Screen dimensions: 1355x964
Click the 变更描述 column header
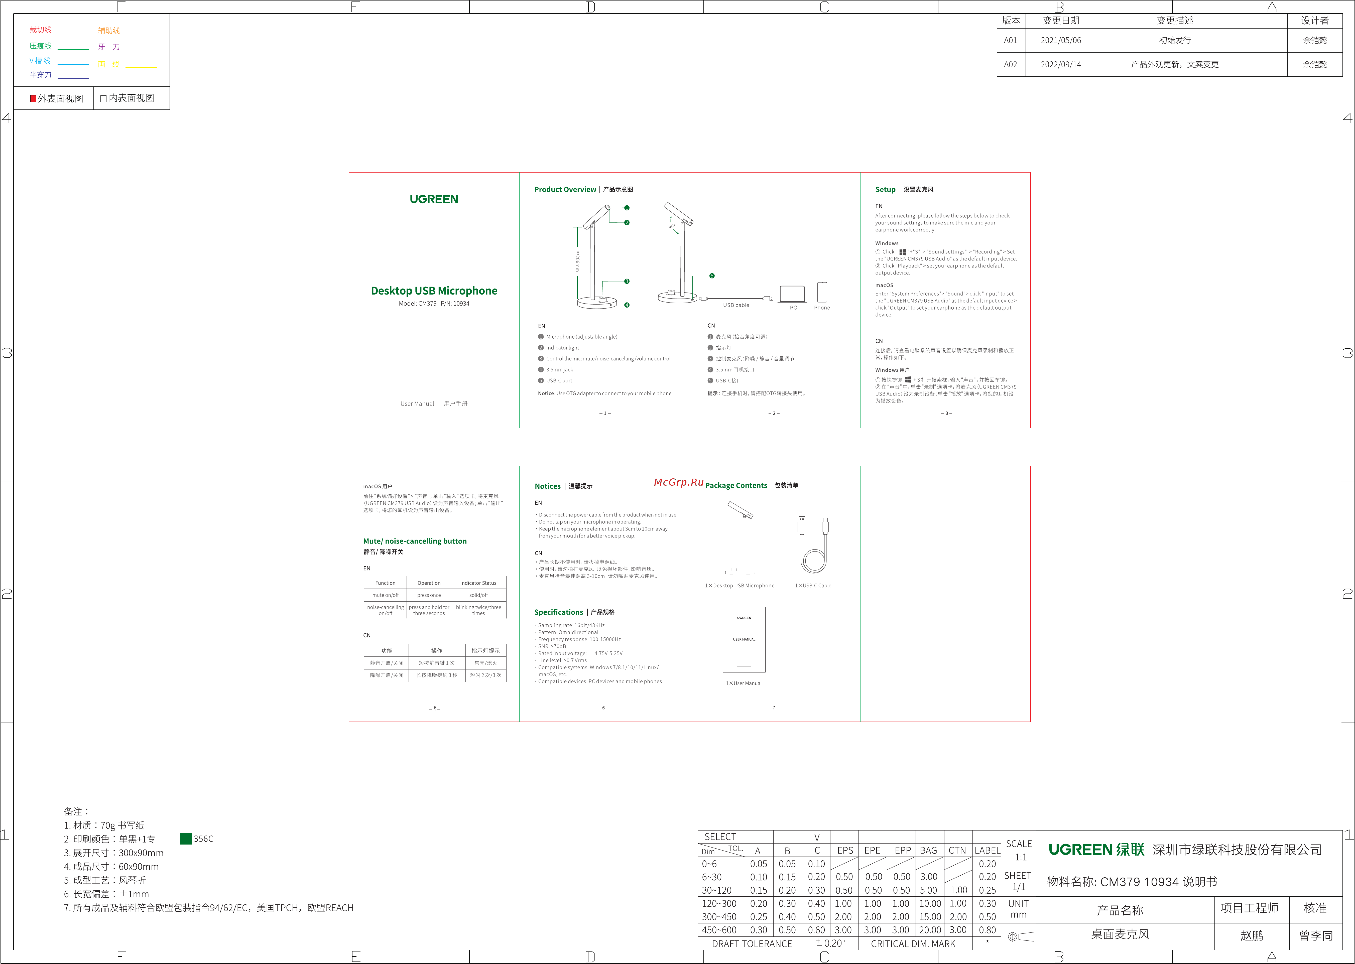(x=1191, y=21)
